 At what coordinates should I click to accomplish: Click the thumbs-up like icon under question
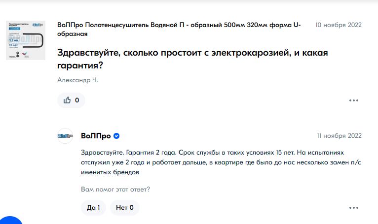point(67,100)
